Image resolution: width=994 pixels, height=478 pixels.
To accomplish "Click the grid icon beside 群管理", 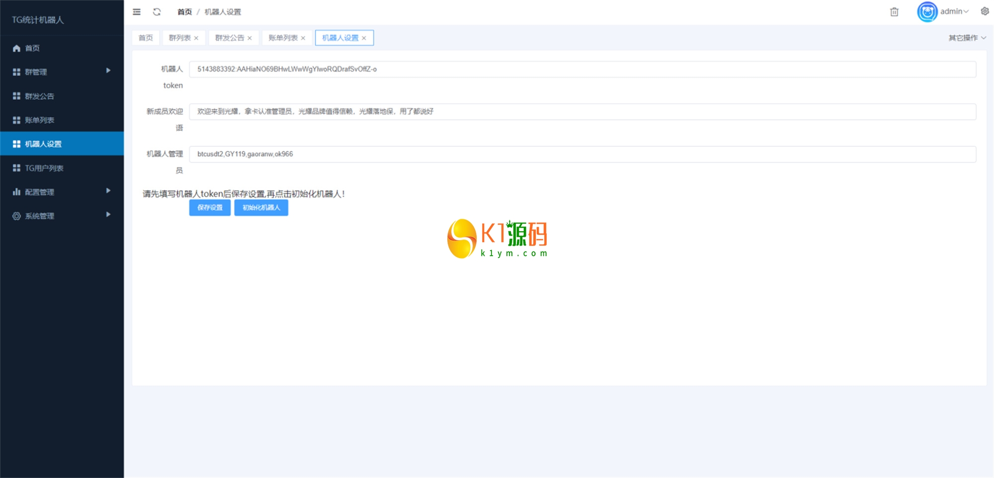I will coord(16,72).
